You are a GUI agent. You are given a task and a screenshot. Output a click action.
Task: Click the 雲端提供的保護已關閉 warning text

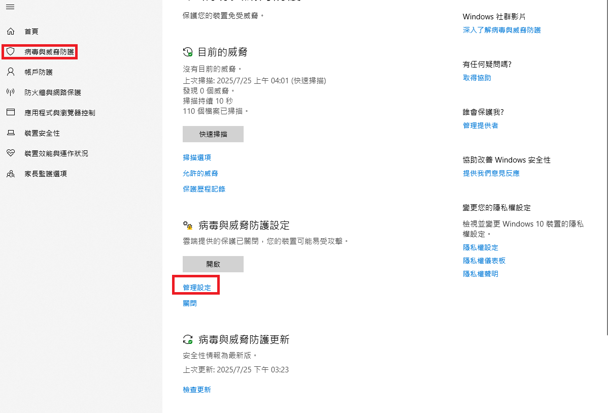pyautogui.click(x=265, y=241)
